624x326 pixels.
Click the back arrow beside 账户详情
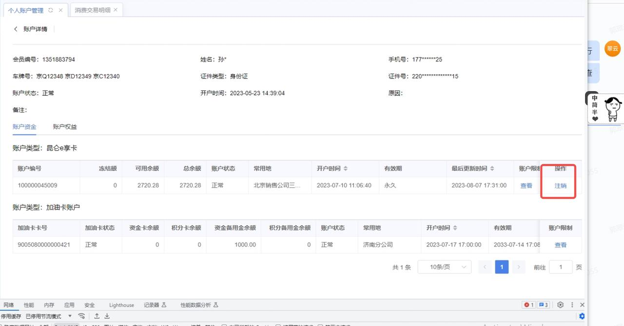tap(16, 29)
